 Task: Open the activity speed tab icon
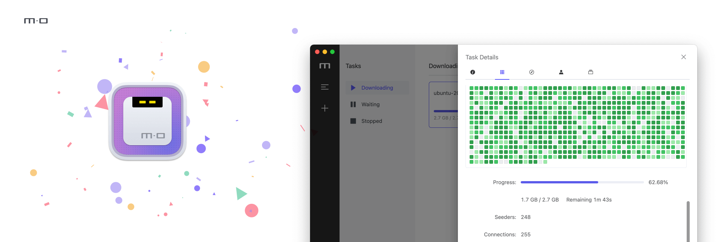532,72
